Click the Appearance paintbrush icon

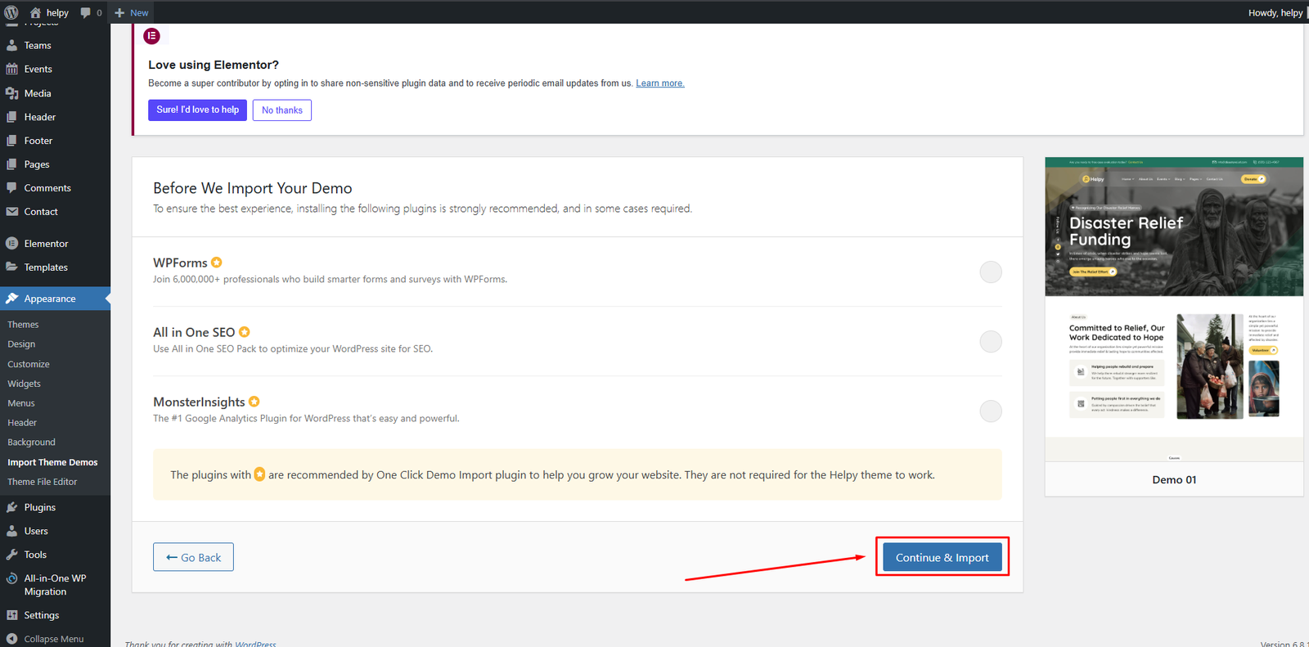(12, 299)
